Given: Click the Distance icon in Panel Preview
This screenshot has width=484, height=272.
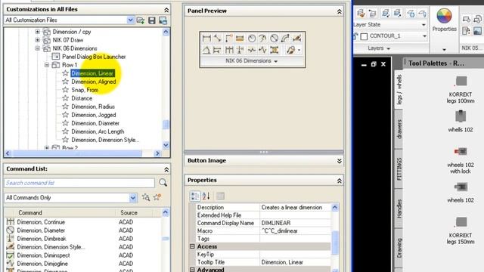Looking at the screenshot, I should coord(240,39).
